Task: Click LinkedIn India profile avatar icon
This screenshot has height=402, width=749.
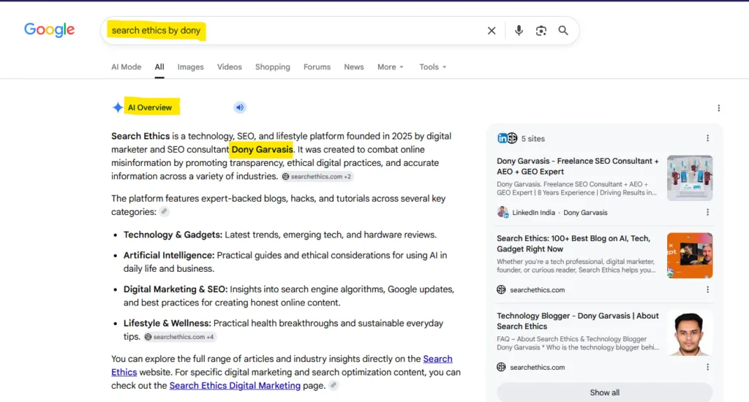Action: point(503,213)
